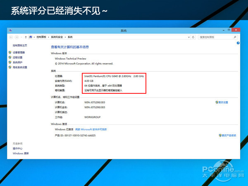This screenshot has height=186, width=248.
Task: Select the WORKGROUP value
Action: pos(92,117)
